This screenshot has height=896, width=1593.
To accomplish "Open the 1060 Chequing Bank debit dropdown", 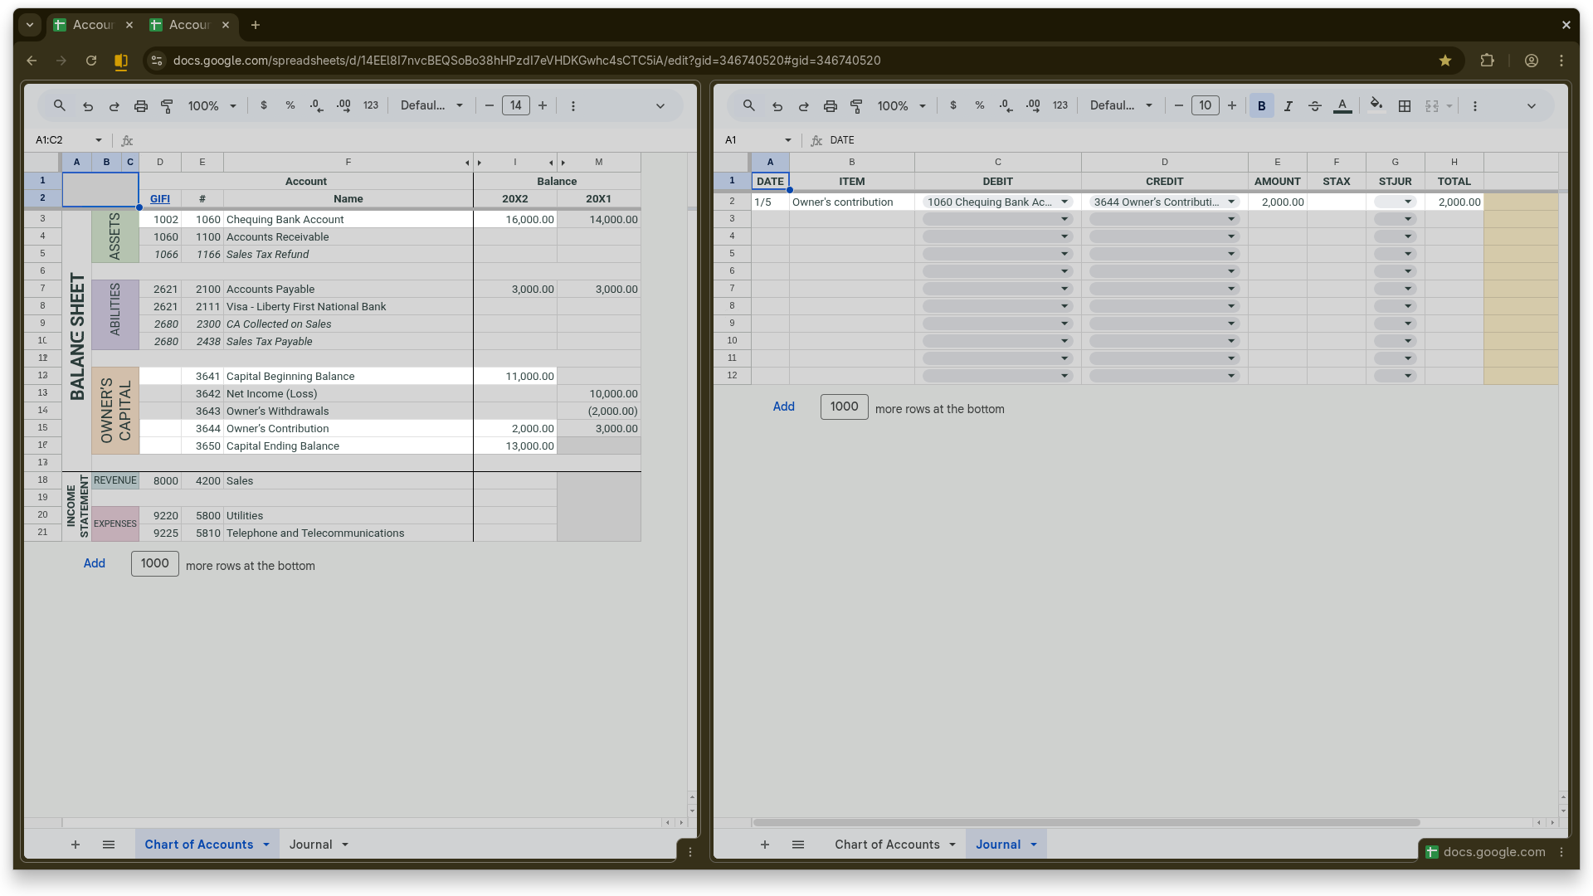I will [1064, 202].
